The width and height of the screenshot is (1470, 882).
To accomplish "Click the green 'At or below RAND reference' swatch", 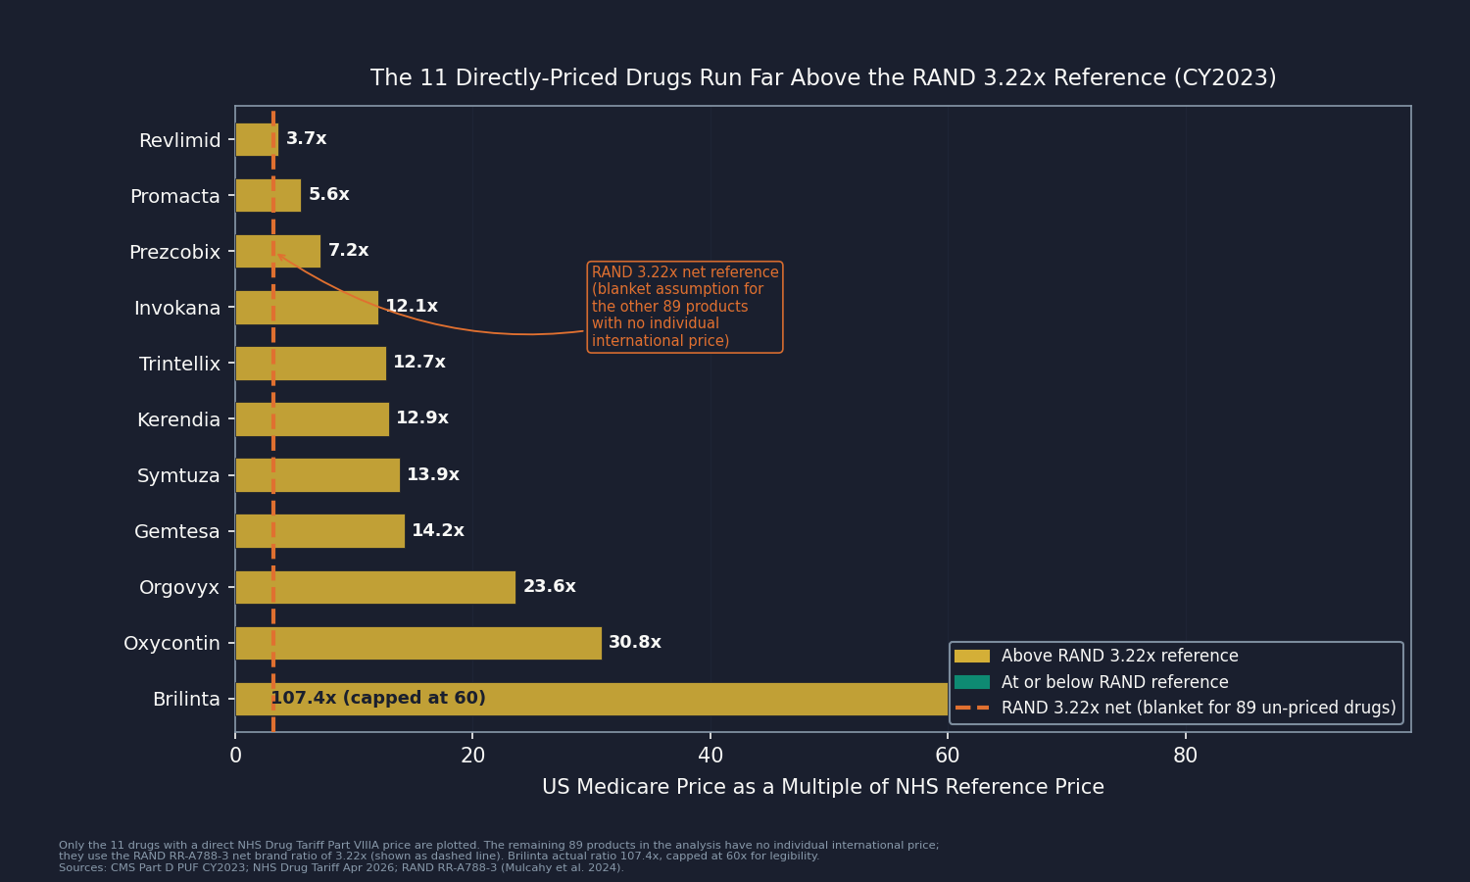I will point(972,682).
